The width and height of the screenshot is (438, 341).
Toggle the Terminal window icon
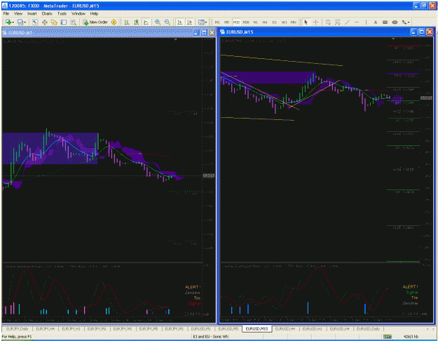pyautogui.click(x=64, y=22)
